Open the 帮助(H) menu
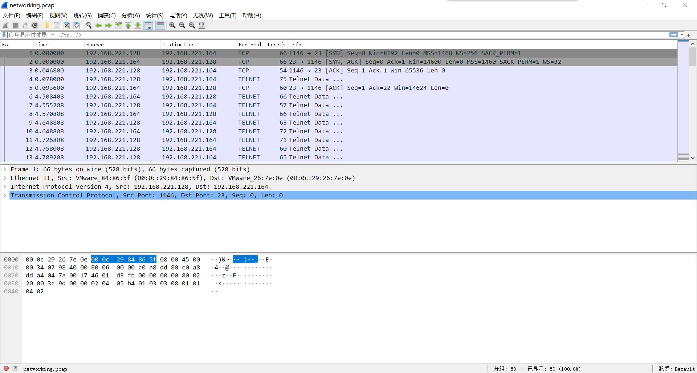This screenshot has width=697, height=373. pos(252,15)
